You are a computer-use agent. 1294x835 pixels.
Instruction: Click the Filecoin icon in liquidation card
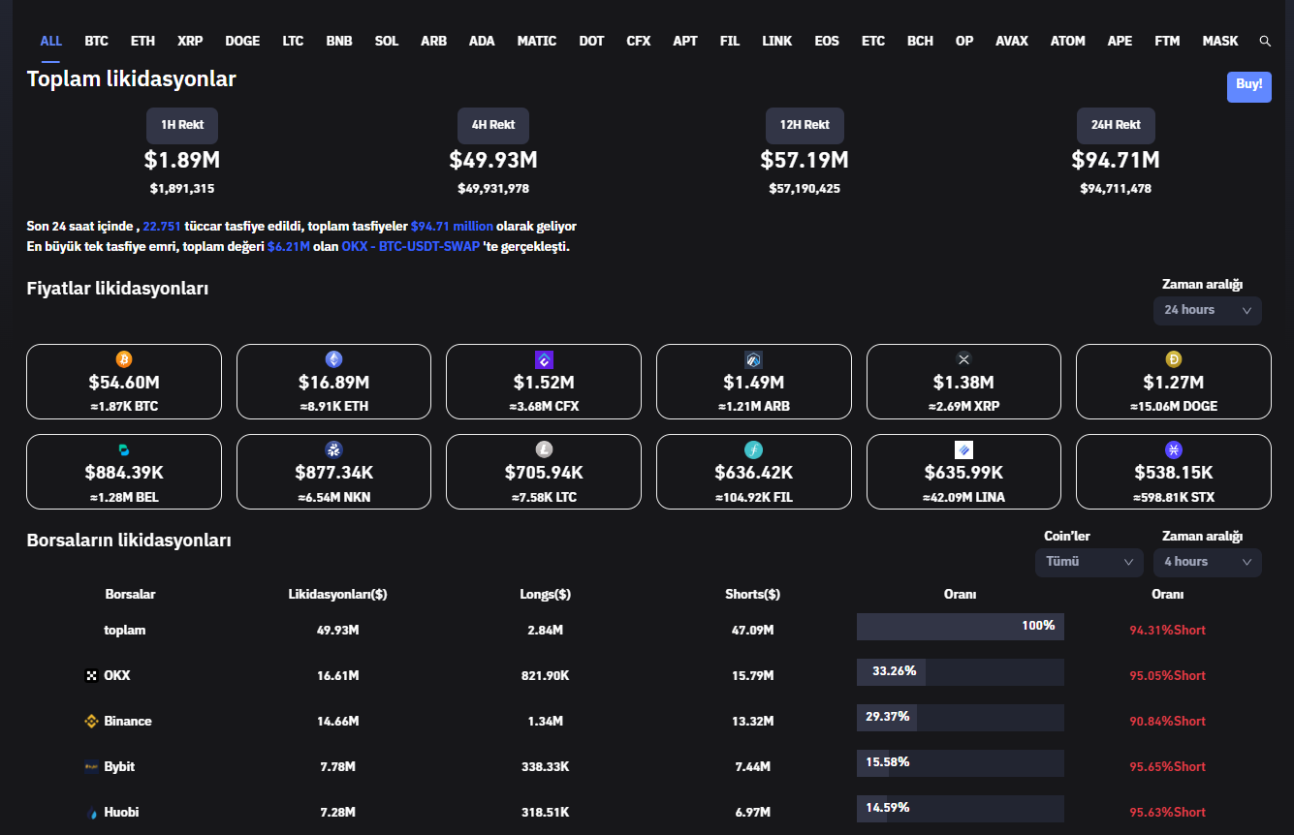click(753, 450)
